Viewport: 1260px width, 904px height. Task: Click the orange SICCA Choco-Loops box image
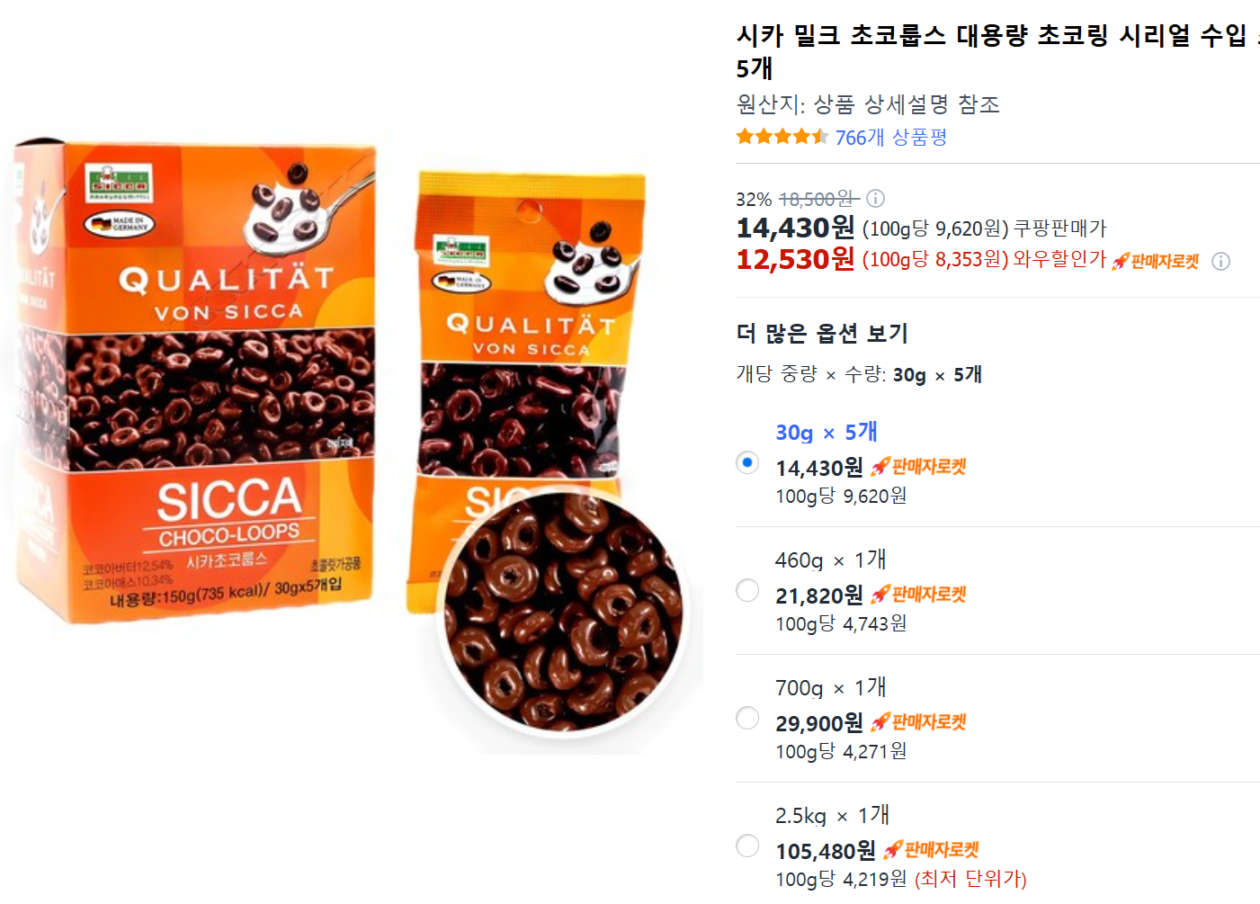click(198, 382)
